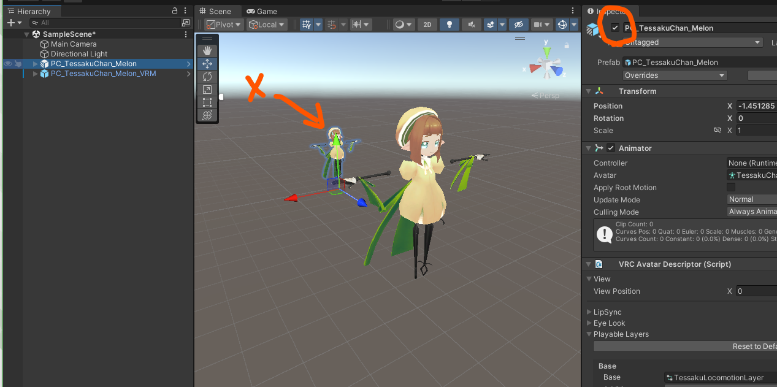
Task: Toggle scene lighting with the lightbulb icon
Action: click(x=450, y=25)
